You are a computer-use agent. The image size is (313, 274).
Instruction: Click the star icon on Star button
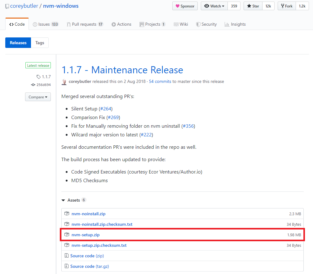pos(249,6)
